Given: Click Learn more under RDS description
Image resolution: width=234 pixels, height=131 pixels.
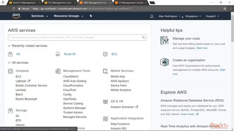Looking at the screenshot, I should [188, 114].
